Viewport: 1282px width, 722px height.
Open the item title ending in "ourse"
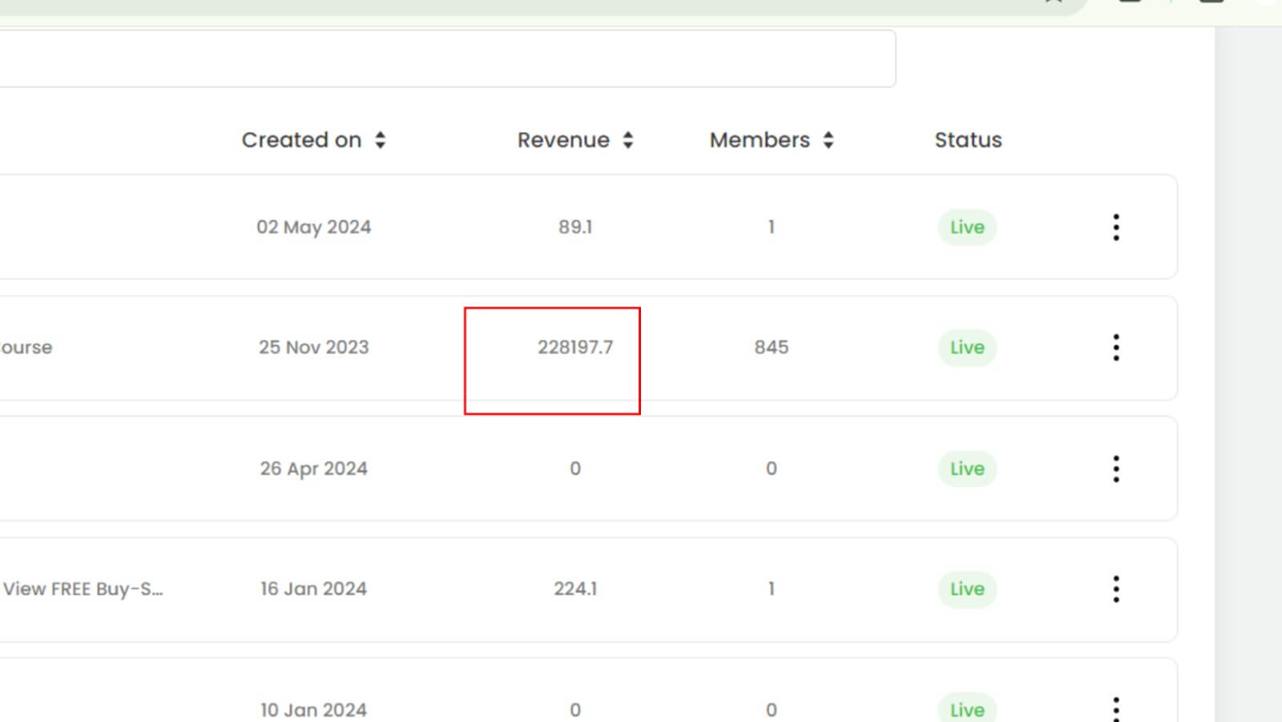(26, 348)
